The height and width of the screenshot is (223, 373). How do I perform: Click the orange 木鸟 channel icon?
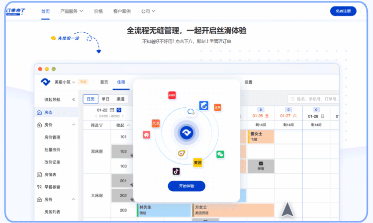click(x=156, y=124)
